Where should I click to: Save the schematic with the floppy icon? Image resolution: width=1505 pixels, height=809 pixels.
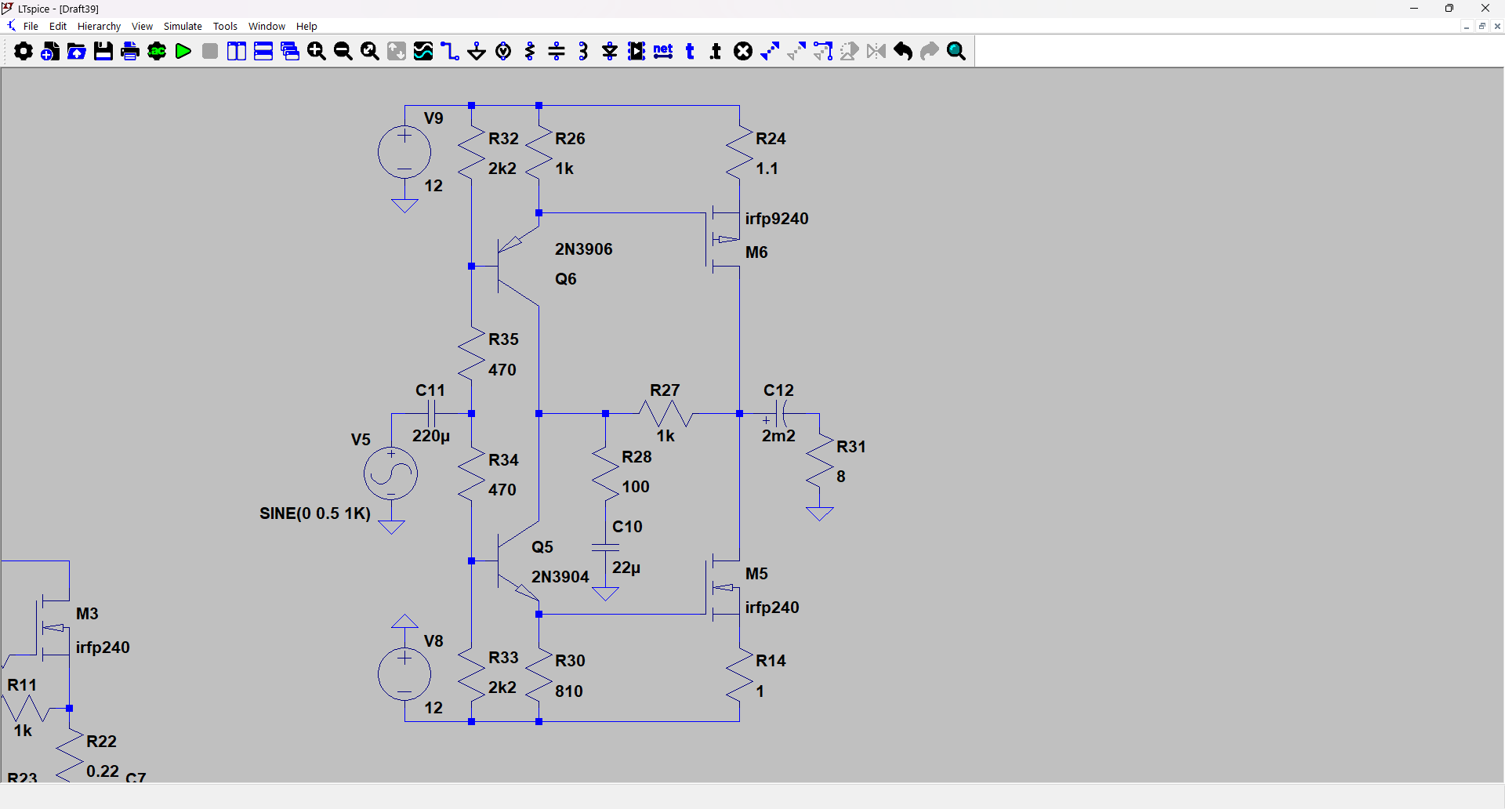pos(103,52)
